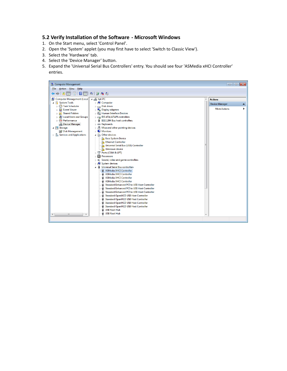Select Computer Management (Local) root node
This screenshot has width=287, height=371.
tap(72, 99)
